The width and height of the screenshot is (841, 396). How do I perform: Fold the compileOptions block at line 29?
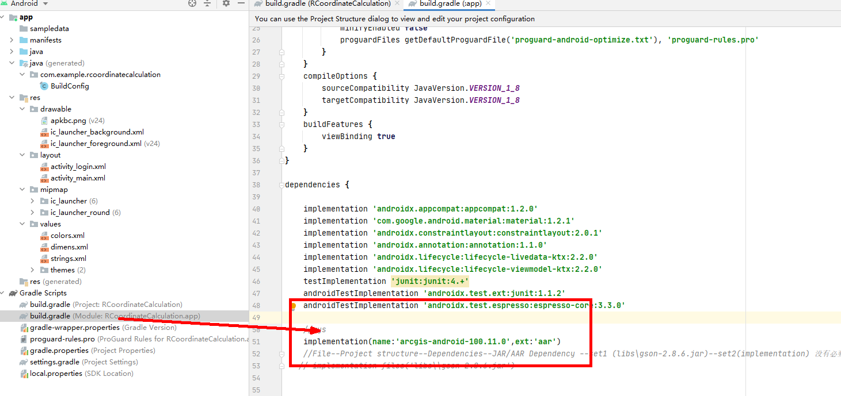pyautogui.click(x=282, y=76)
